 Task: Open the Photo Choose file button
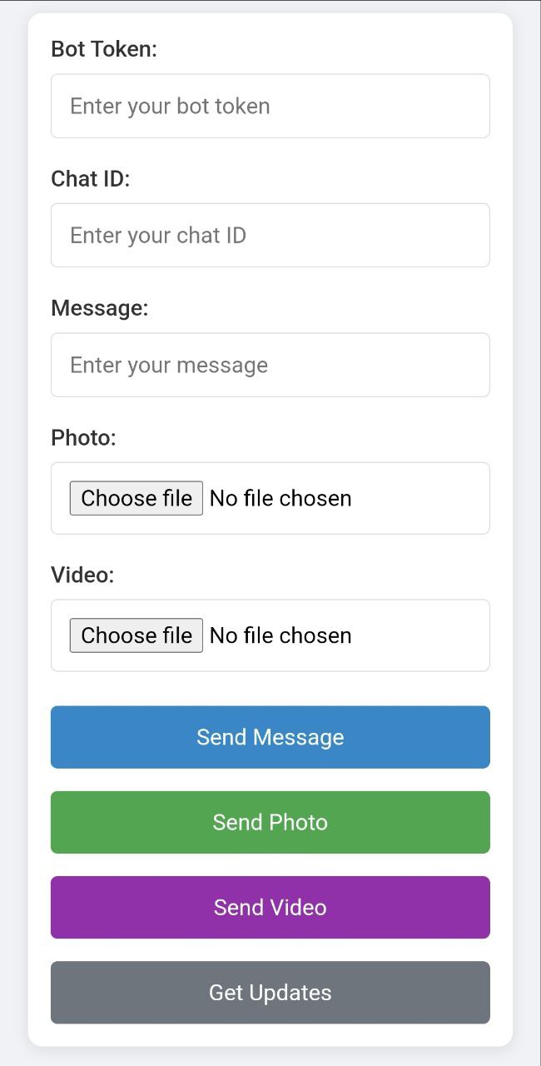(x=136, y=498)
